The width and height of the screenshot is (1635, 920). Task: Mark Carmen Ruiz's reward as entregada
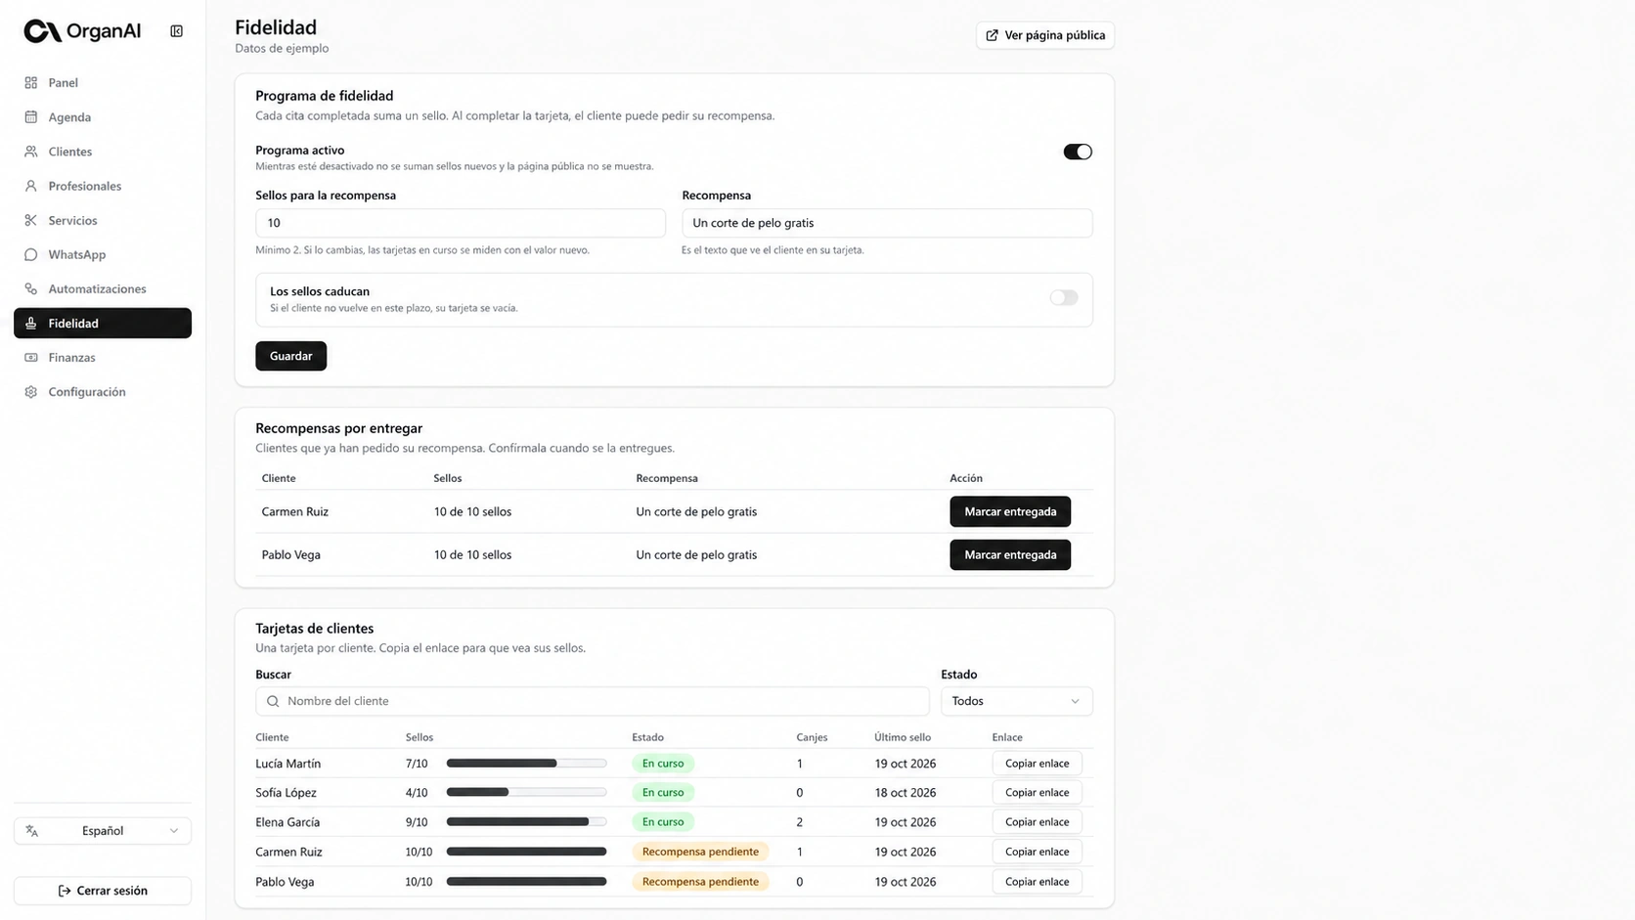(x=1010, y=511)
